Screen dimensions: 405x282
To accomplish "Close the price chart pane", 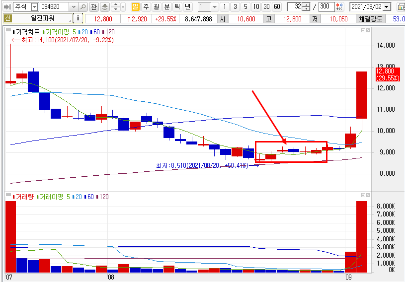I will click(x=368, y=30).
